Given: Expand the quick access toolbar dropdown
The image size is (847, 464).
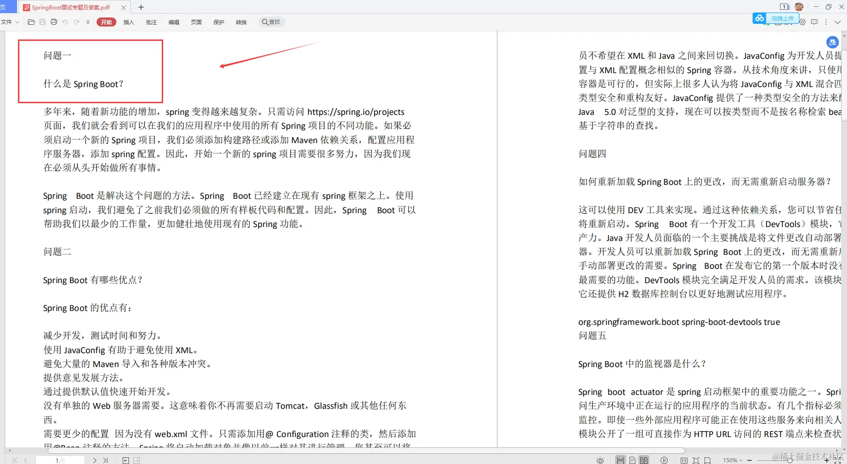Looking at the screenshot, I should 88,22.
